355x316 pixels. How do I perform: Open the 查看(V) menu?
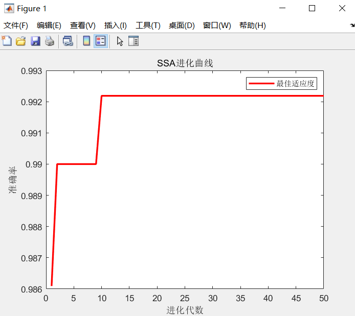[x=83, y=26]
